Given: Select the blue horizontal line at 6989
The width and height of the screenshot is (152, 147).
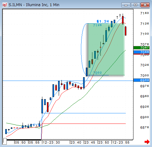Looking at the screenshot, I should (68, 81).
